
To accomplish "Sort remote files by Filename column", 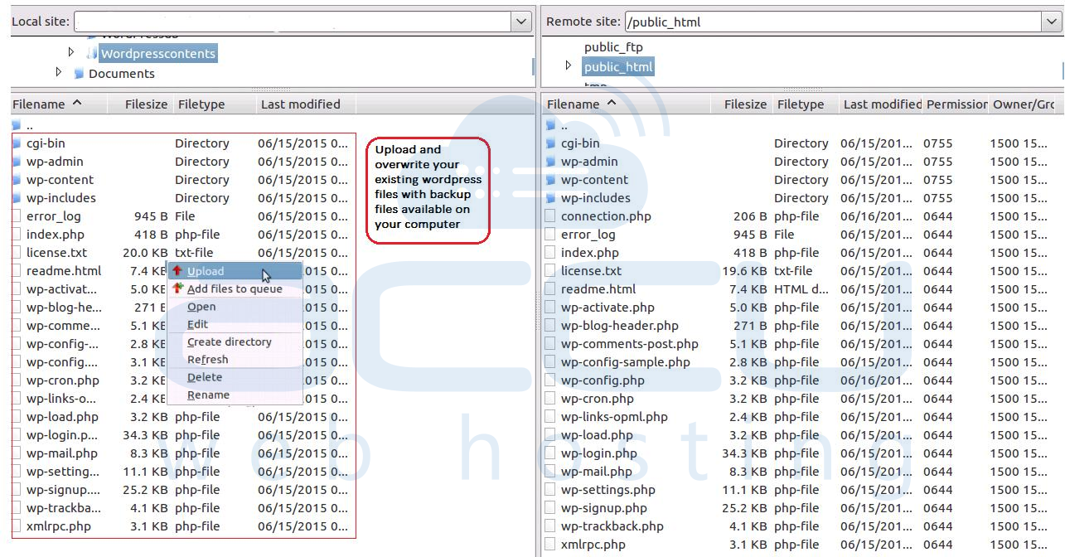I will pos(627,104).
